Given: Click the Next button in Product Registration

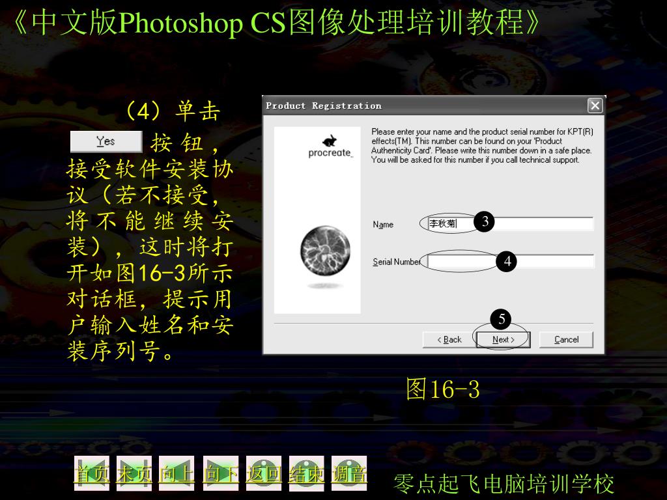Looking at the screenshot, I should [x=504, y=340].
